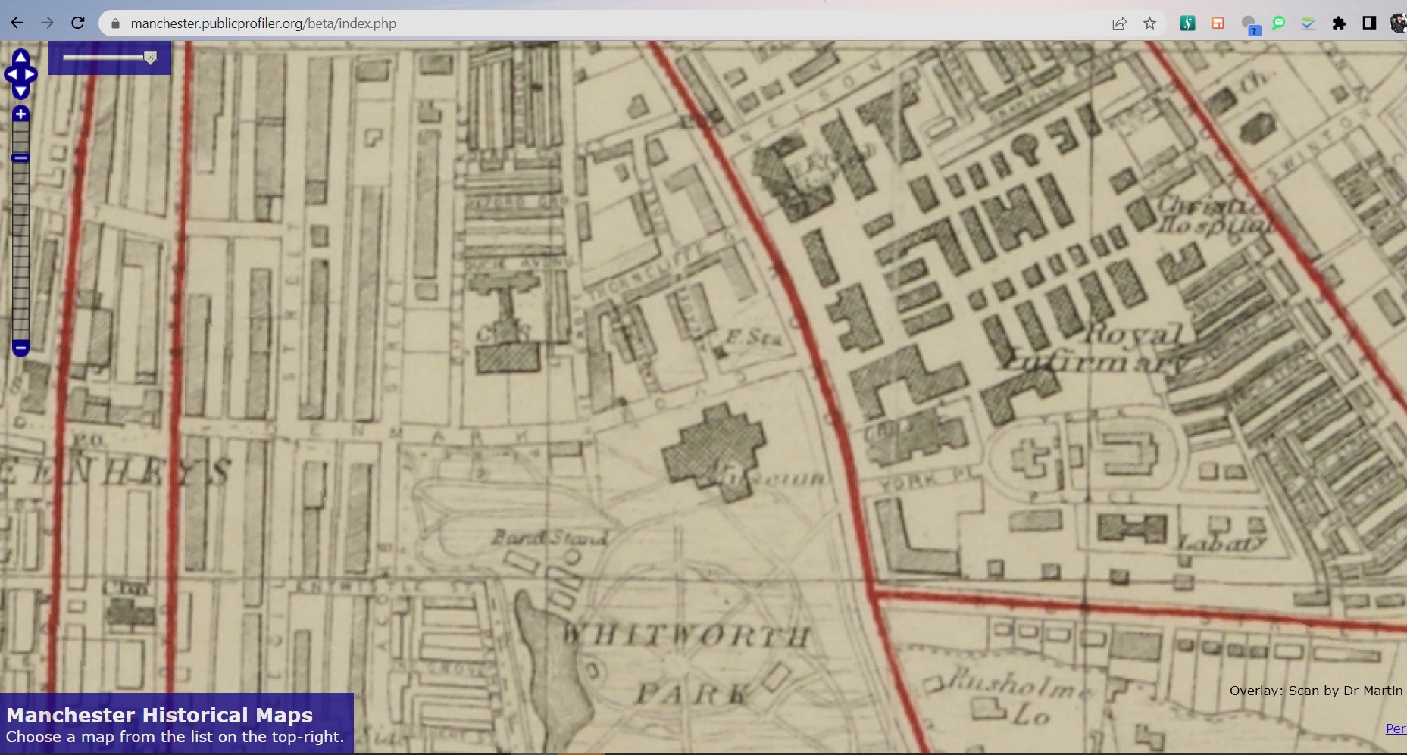View site security lock information

[115, 23]
